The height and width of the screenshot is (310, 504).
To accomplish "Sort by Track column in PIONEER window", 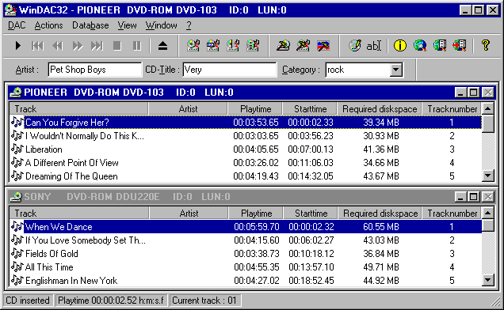I will click(x=78, y=109).
